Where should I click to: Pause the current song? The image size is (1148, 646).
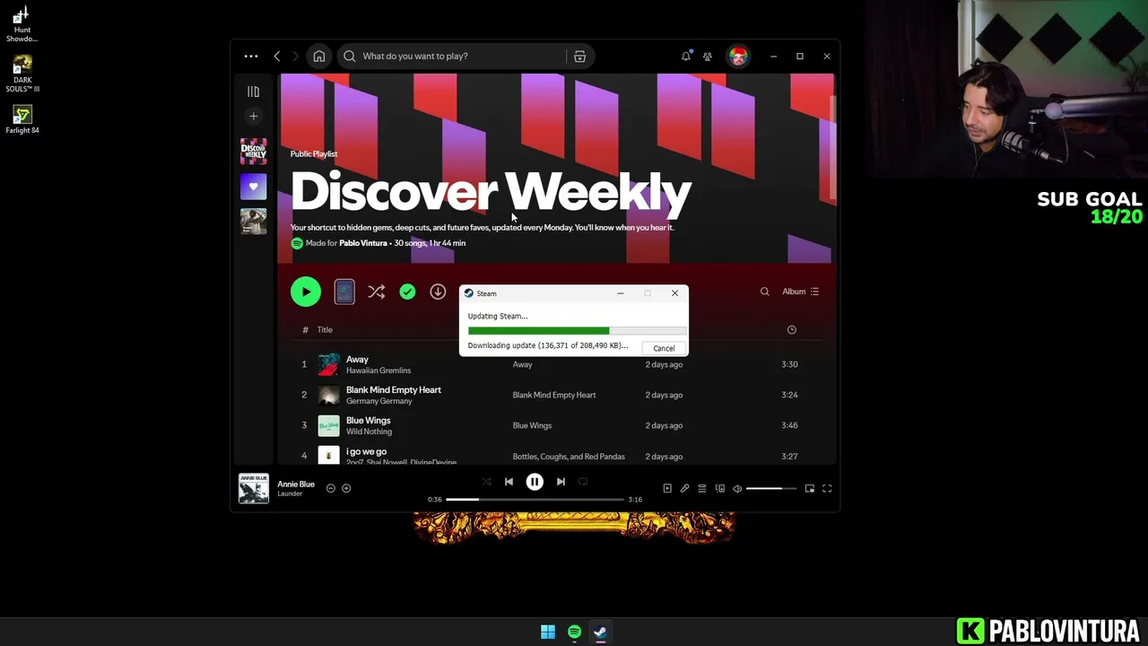535,482
